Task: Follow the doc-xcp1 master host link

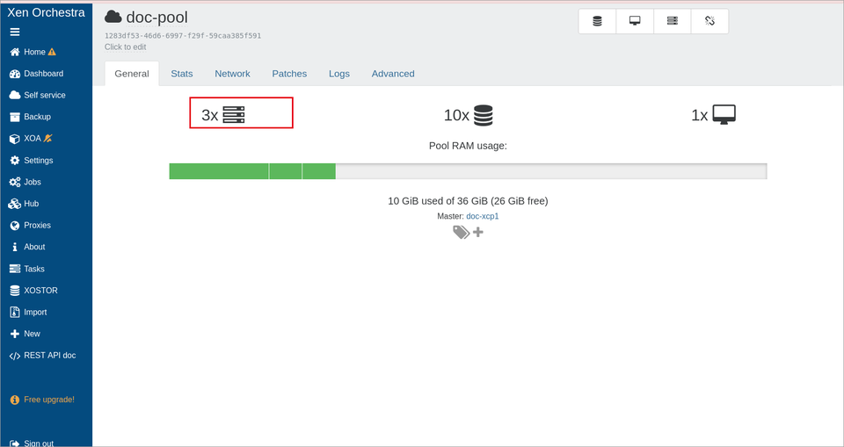Action: coord(483,216)
